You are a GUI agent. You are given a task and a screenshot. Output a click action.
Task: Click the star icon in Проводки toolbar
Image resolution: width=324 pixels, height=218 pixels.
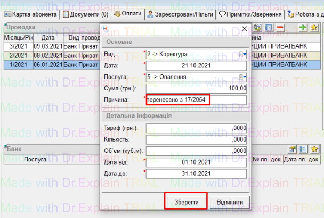313,27
